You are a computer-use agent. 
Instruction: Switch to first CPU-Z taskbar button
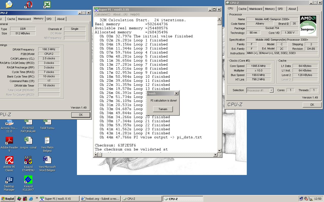[141, 199]
